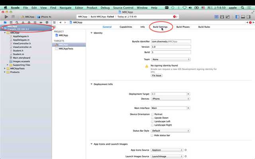Toggle the Utilities pane visibility
Image resolution: width=255 pixels, height=159 pixels.
249,17
